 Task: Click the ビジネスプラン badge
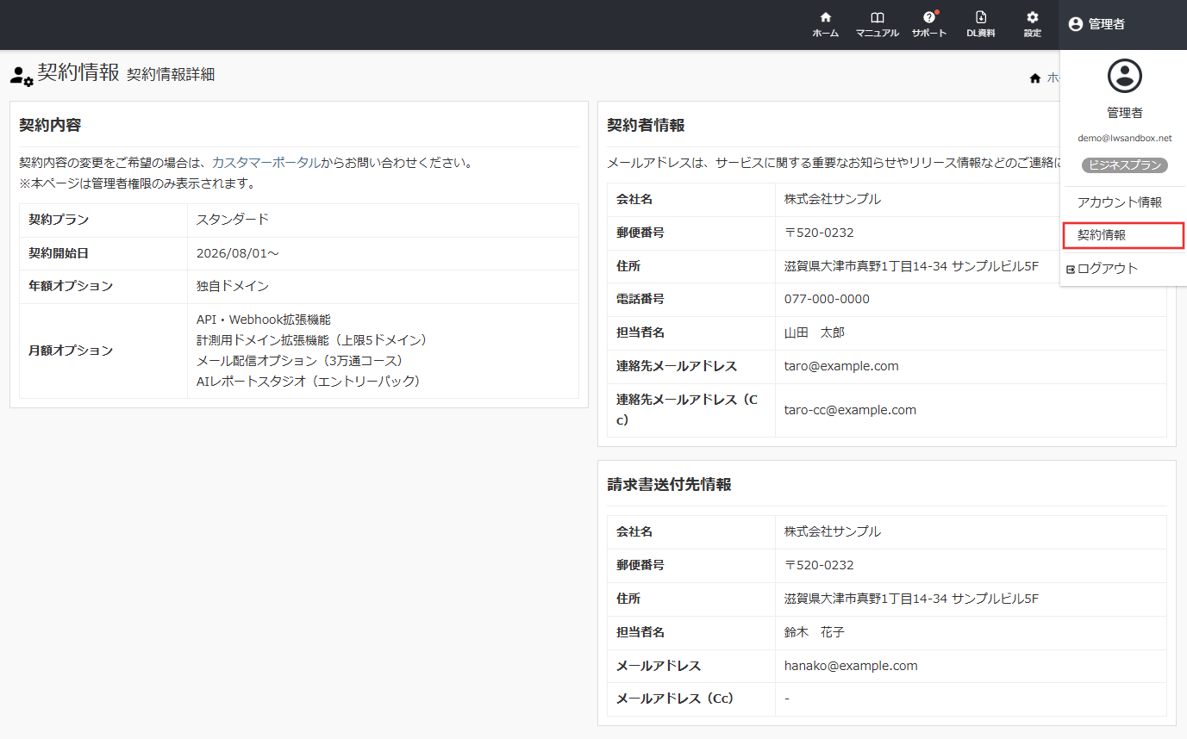click(x=1124, y=165)
